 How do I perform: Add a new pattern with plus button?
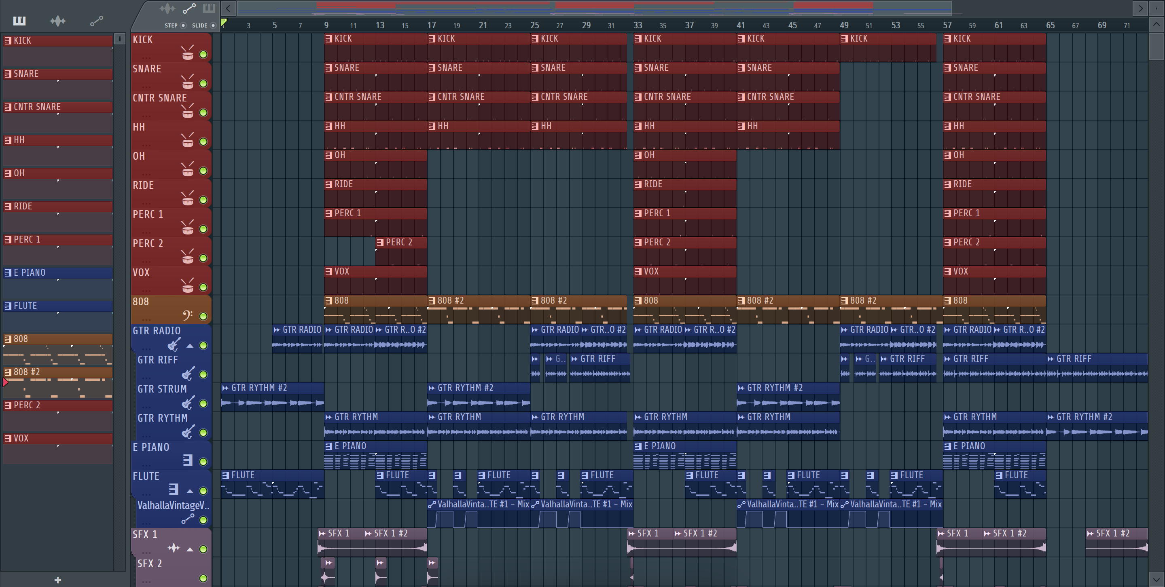(x=57, y=580)
